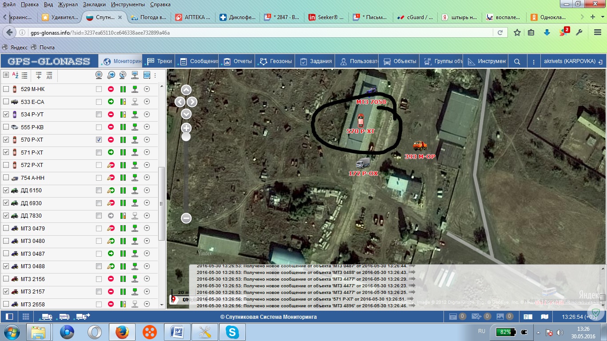Click the map zoom out minus button
The width and height of the screenshot is (607, 341).
coord(186,218)
